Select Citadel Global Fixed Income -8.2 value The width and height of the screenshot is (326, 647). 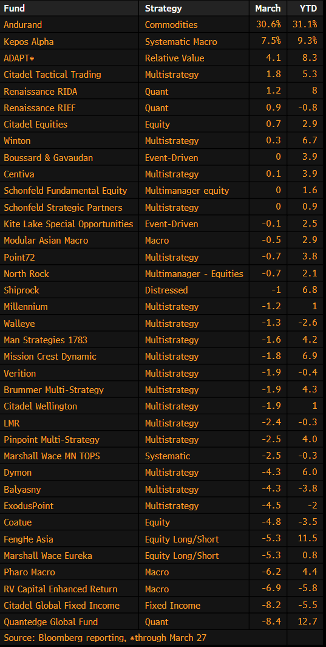pos(271,606)
